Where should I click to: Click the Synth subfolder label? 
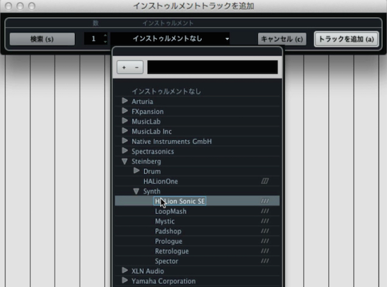152,192
